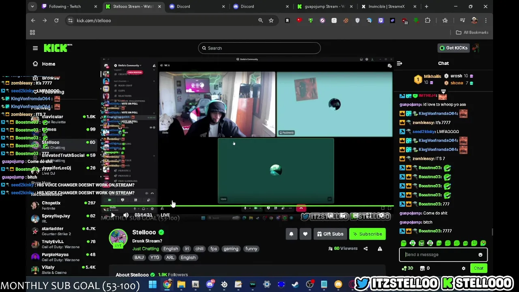The width and height of the screenshot is (519, 292).
Task: Open Windows Start menu
Action: tap(152, 285)
